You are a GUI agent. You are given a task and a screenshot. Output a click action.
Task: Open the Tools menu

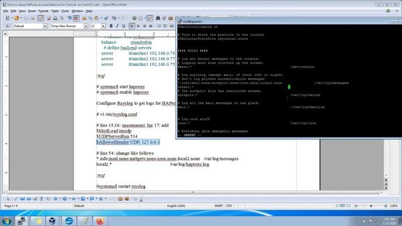tap(65, 11)
